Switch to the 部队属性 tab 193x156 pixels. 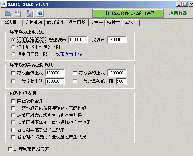12,23
